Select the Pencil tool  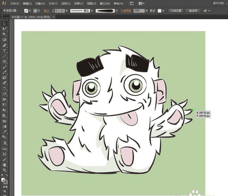pos(4,72)
